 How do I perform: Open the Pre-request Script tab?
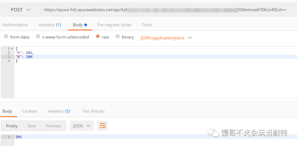pyautogui.click(x=114, y=25)
